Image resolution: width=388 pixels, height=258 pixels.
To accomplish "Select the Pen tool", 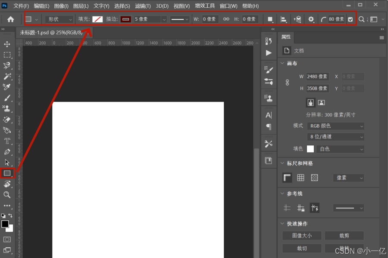I will pyautogui.click(x=7, y=152).
